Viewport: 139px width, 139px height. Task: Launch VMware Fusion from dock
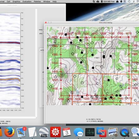(102, 132)
